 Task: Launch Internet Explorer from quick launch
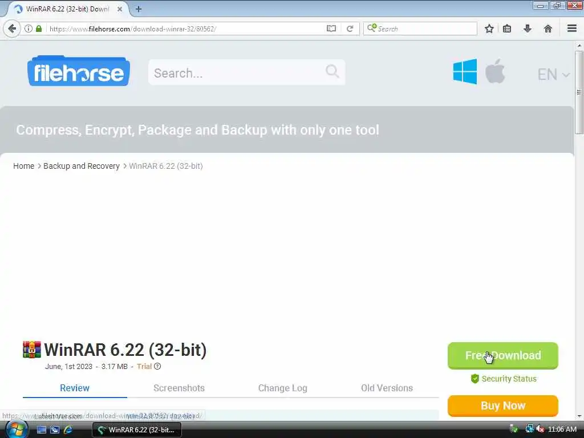pos(68,429)
